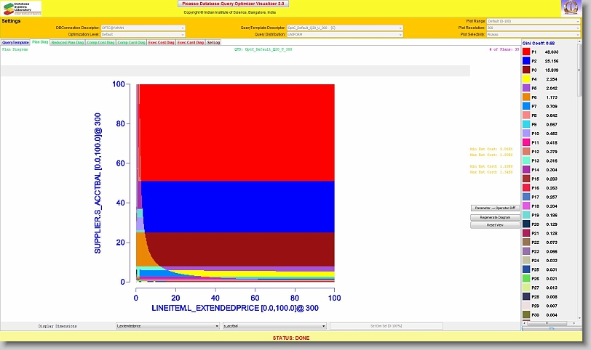591x350 pixels.
Task: Switch to the Reduced Plan Diag tab
Action: 67,43
